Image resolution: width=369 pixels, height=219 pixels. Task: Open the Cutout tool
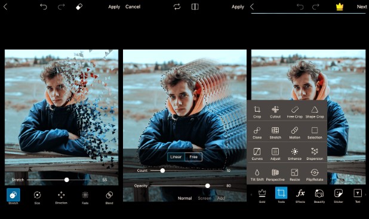point(275,112)
